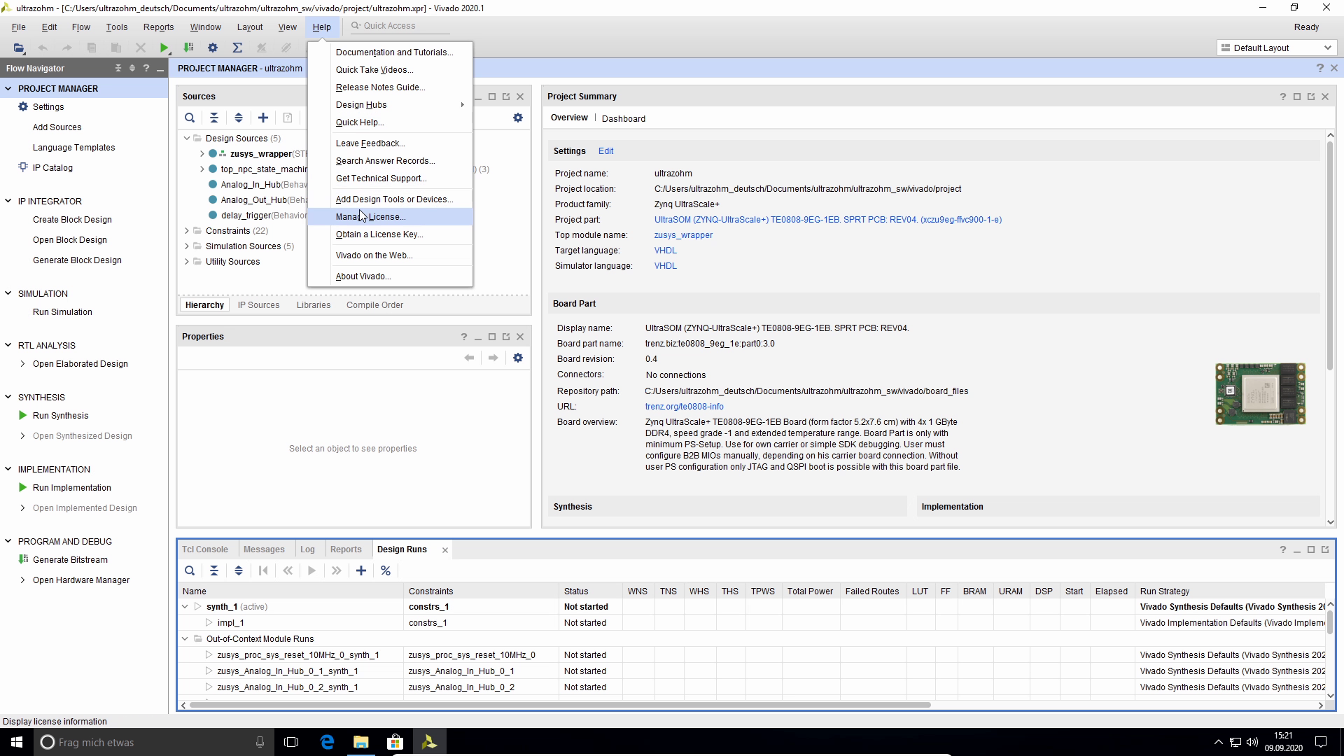The width and height of the screenshot is (1344, 756).
Task: Collapse the IP INTEGRATOR section
Action: click(x=8, y=201)
